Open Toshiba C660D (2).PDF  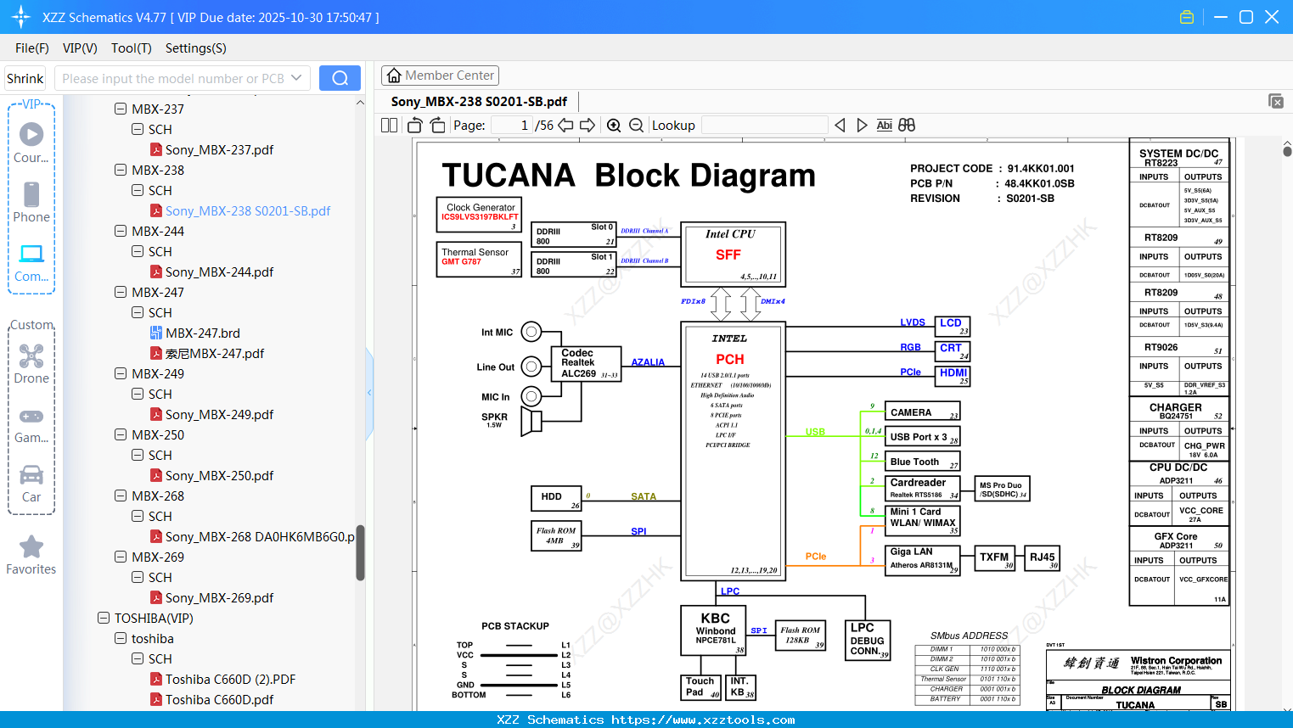coord(230,679)
